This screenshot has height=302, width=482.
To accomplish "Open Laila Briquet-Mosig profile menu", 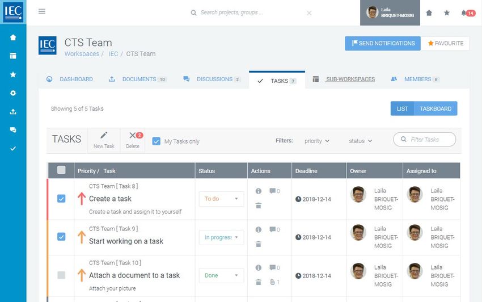I will [x=390, y=12].
